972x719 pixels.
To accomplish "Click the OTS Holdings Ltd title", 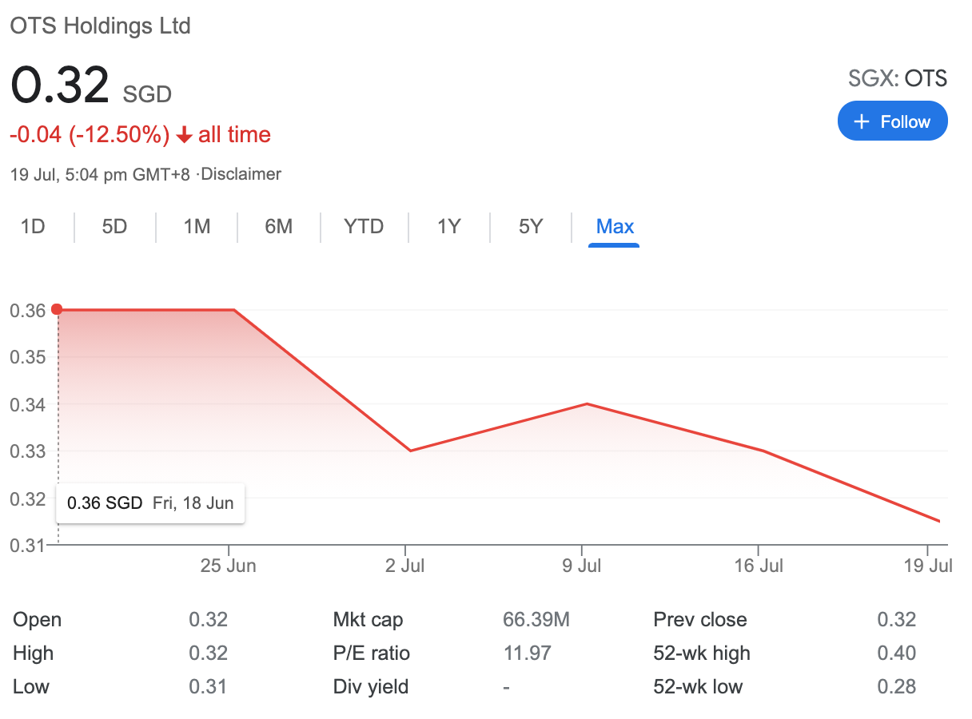I will click(100, 26).
